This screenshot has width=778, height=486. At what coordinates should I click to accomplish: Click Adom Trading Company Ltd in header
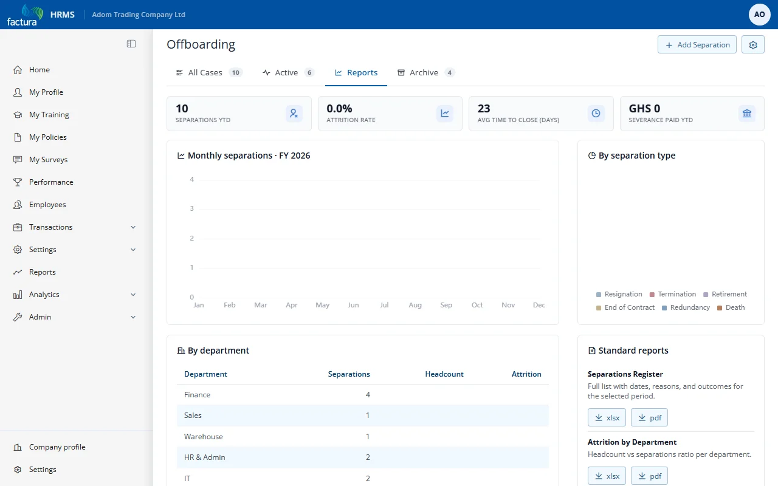click(139, 15)
